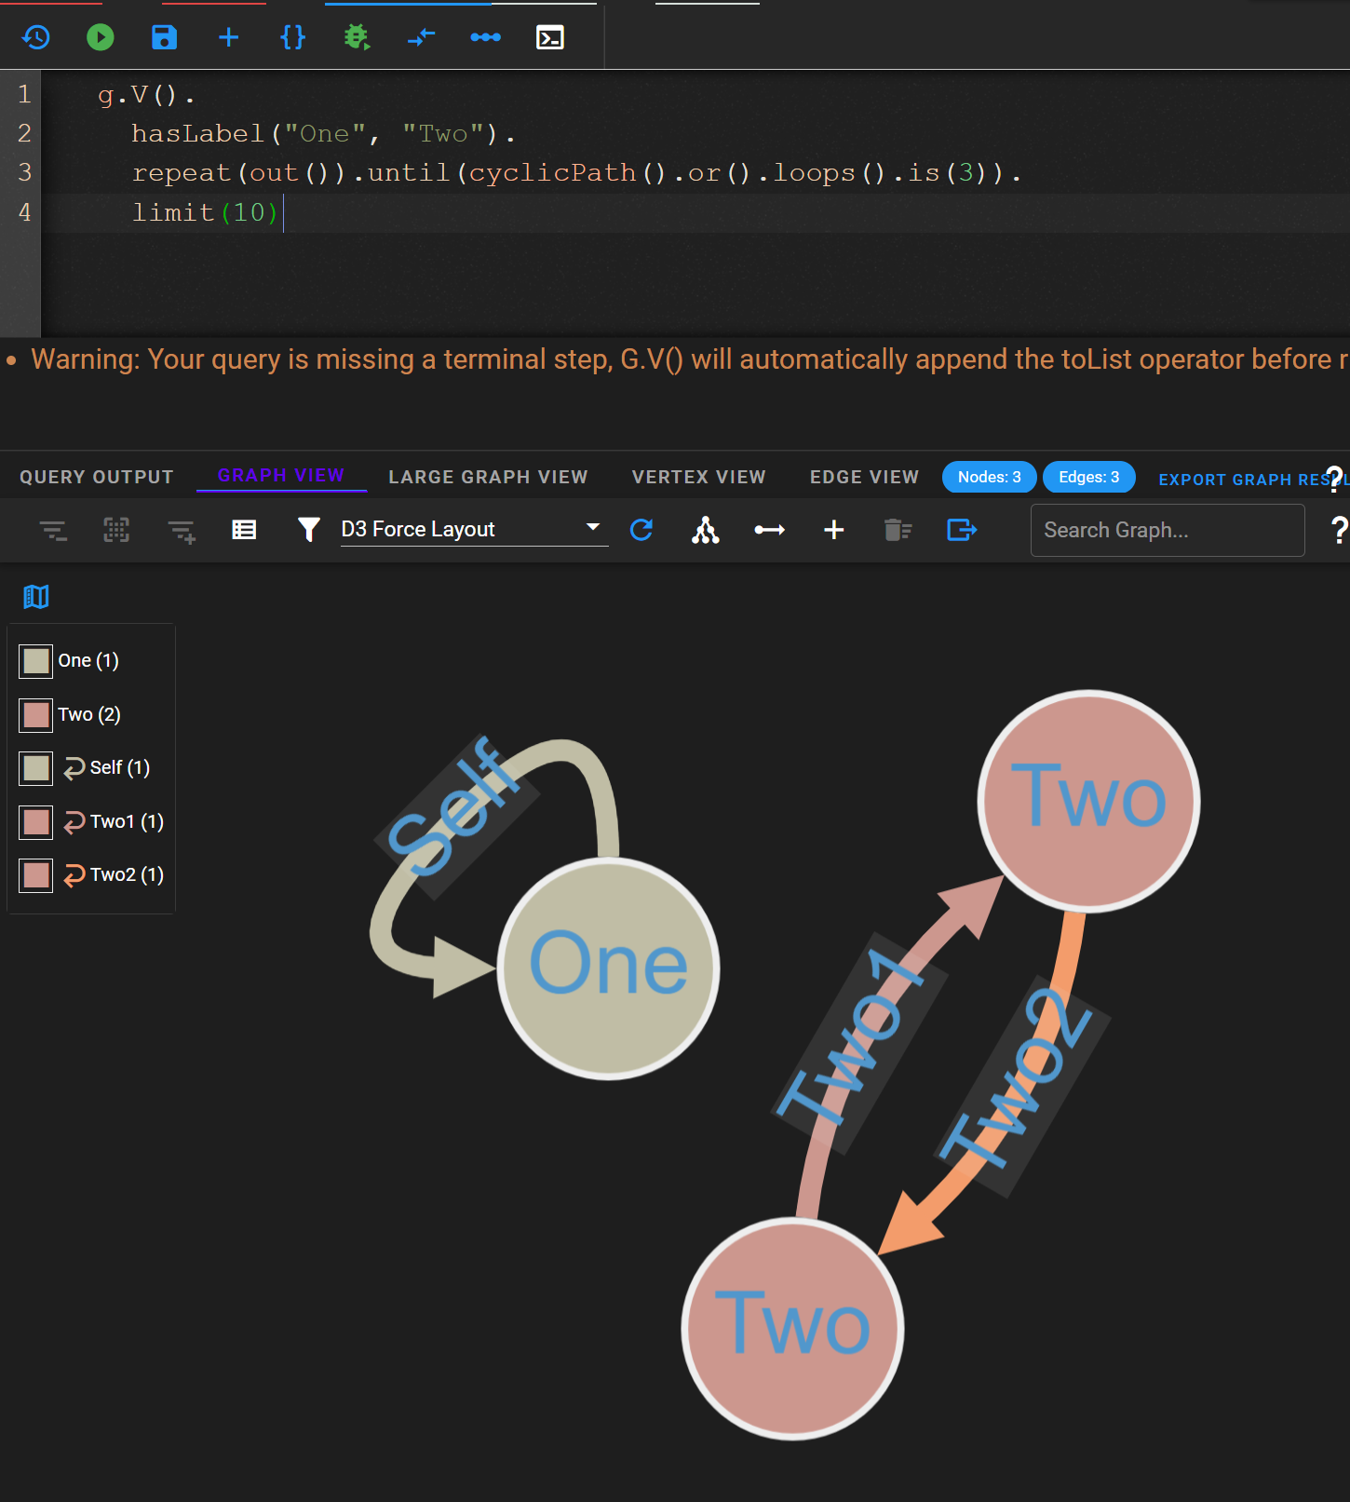This screenshot has height=1502, width=1350.
Task: Toggle the minimap icon above the legend
Action: coord(36,597)
